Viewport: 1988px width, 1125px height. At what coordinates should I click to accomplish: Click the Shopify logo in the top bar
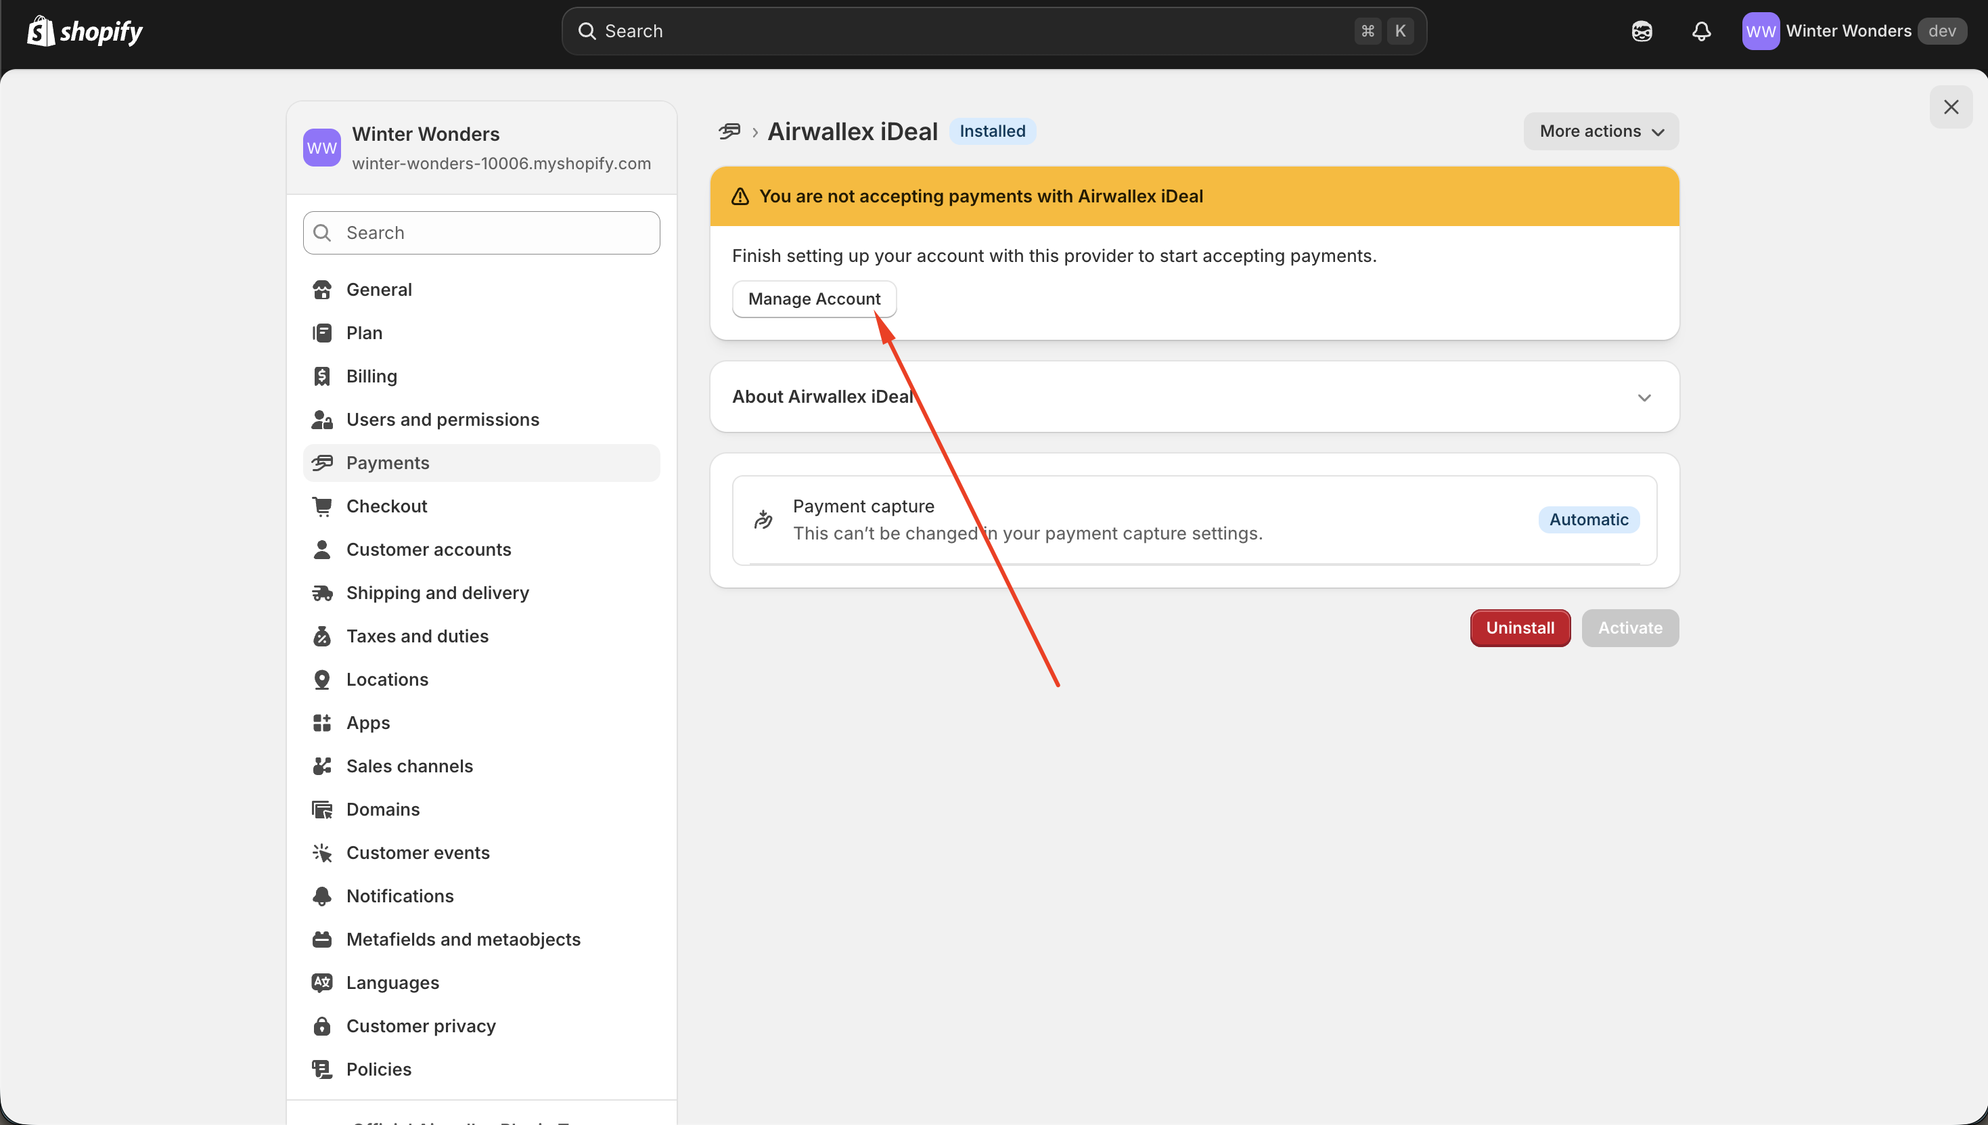[84, 30]
